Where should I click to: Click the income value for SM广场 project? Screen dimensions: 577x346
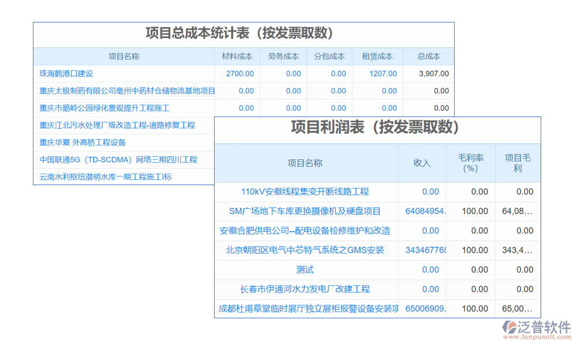coord(426,211)
